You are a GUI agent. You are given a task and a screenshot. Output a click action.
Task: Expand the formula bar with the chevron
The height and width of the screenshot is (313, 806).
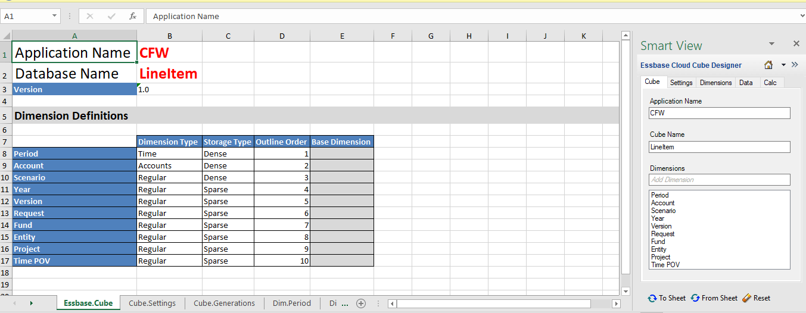(x=801, y=16)
